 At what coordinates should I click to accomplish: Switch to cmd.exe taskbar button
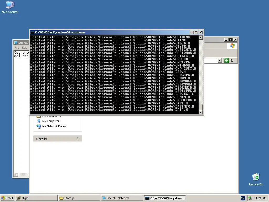coord(165,198)
